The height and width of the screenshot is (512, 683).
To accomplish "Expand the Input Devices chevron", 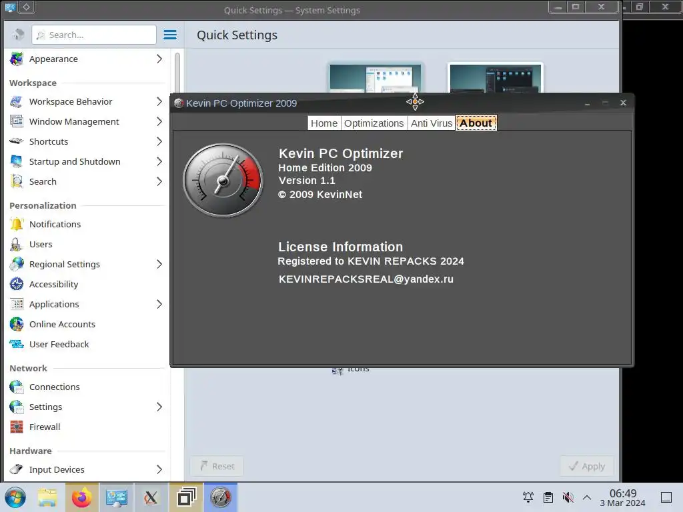I will (x=159, y=469).
